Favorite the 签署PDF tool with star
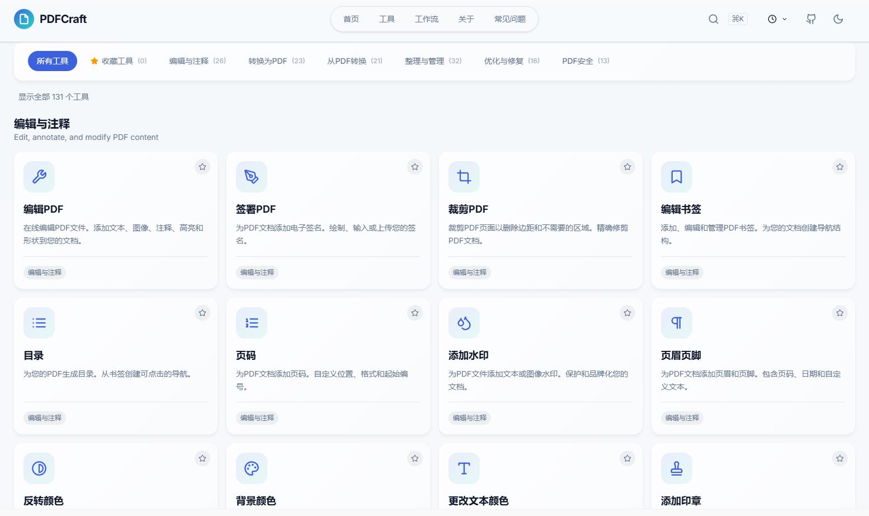 [x=415, y=167]
